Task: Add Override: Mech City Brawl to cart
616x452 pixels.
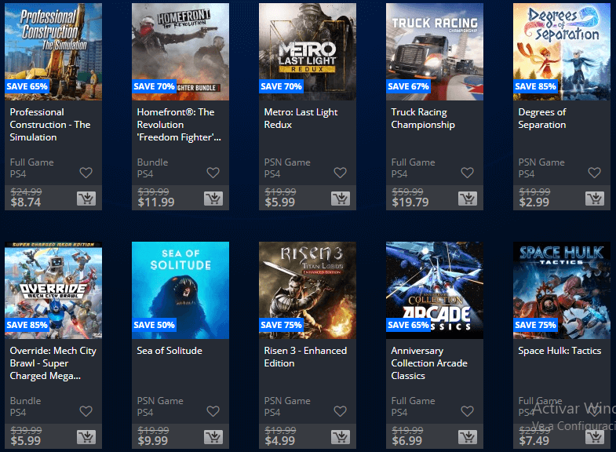Action: pos(86,437)
